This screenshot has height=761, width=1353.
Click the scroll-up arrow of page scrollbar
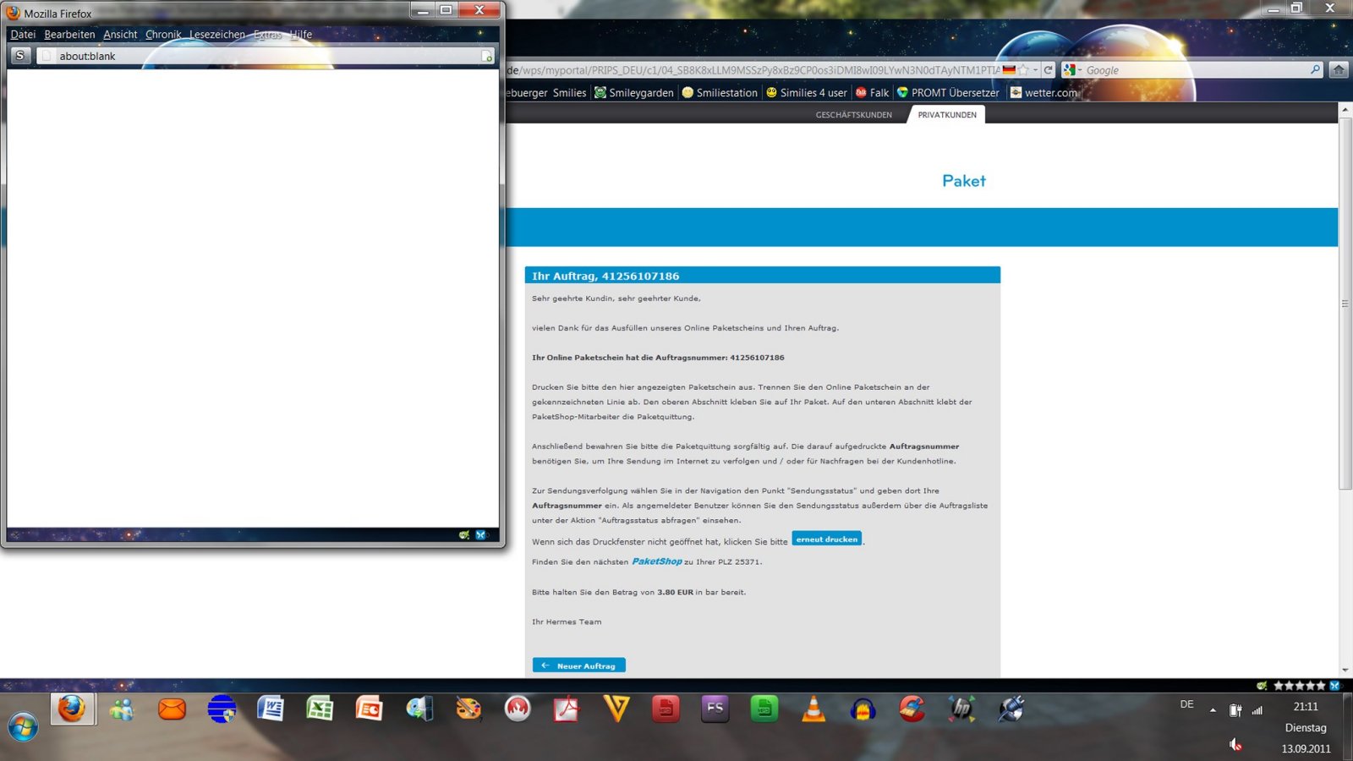(1345, 110)
